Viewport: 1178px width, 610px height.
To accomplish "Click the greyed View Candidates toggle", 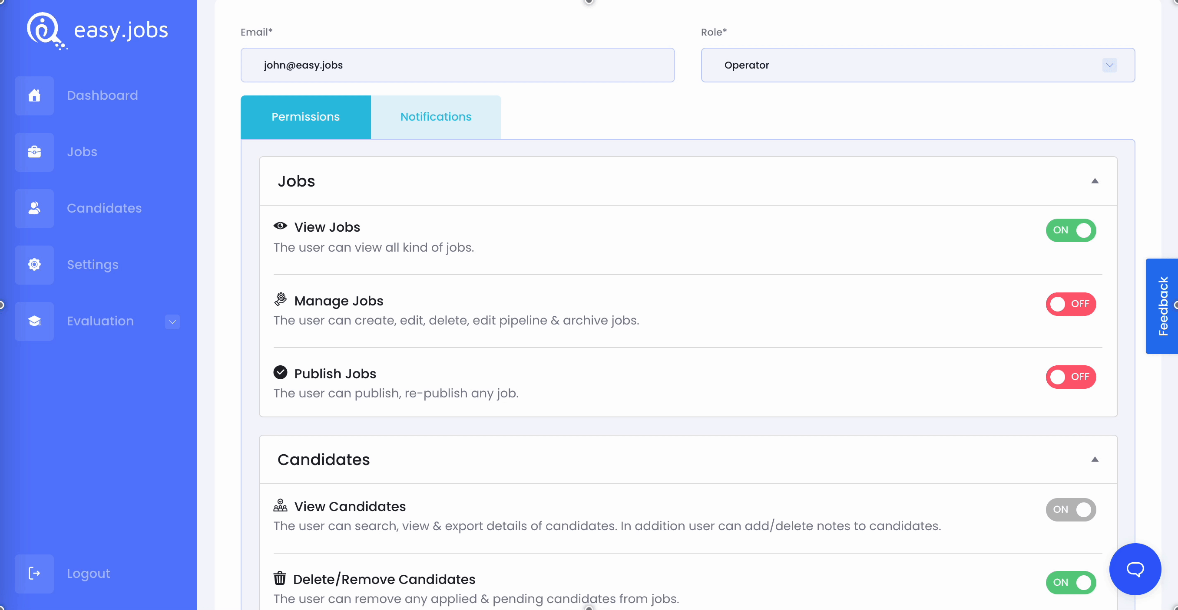I will [1071, 509].
